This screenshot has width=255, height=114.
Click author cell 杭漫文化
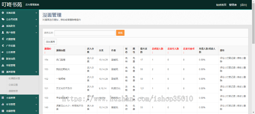point(116,88)
